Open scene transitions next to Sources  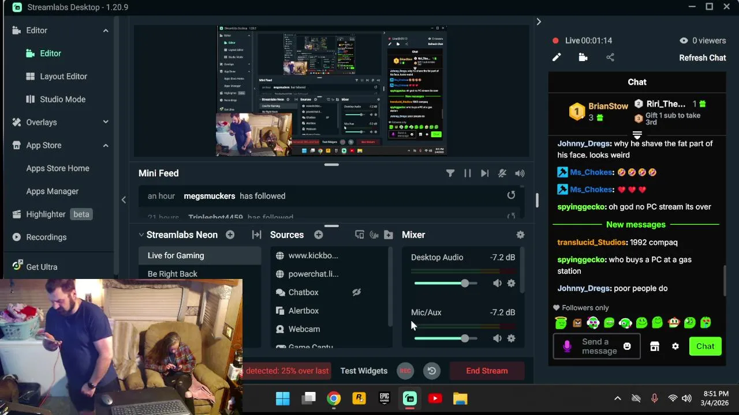(257, 235)
